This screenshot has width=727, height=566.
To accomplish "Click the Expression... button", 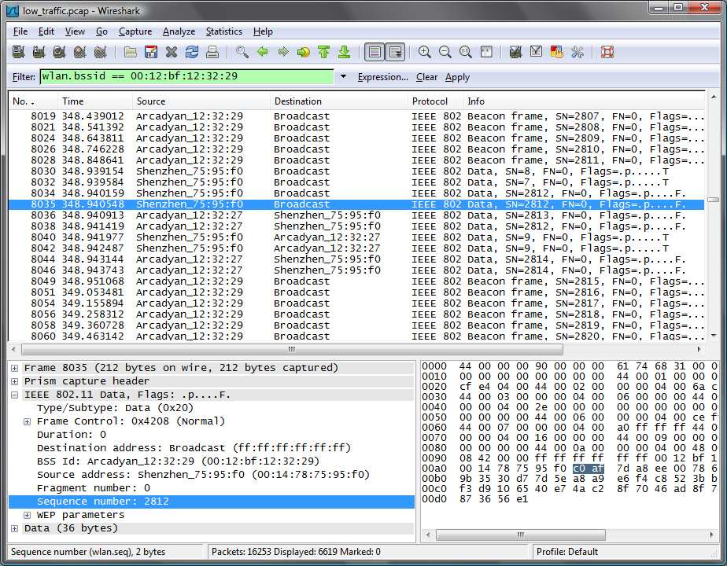I will click(382, 77).
